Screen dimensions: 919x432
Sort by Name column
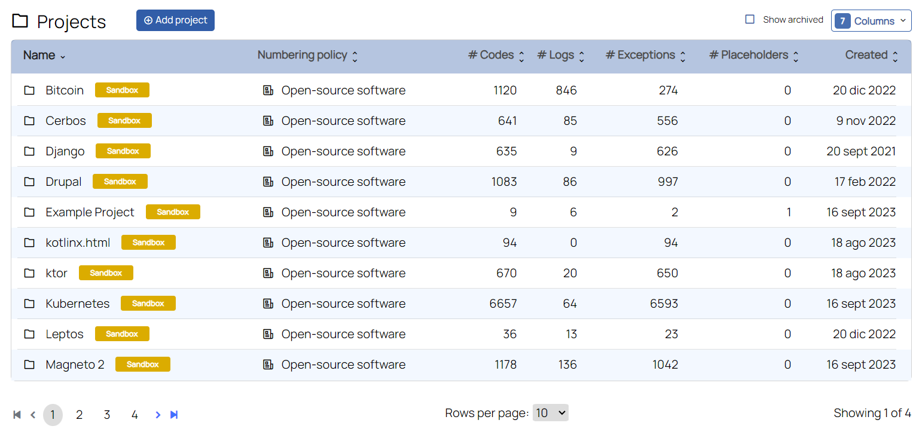44,55
